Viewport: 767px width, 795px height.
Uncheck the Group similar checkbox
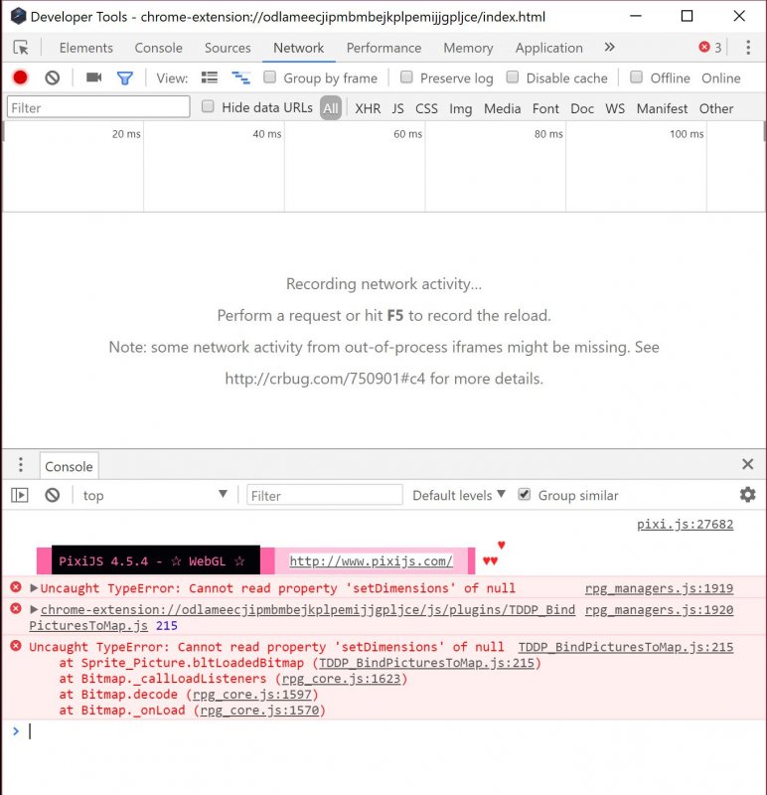pos(525,494)
